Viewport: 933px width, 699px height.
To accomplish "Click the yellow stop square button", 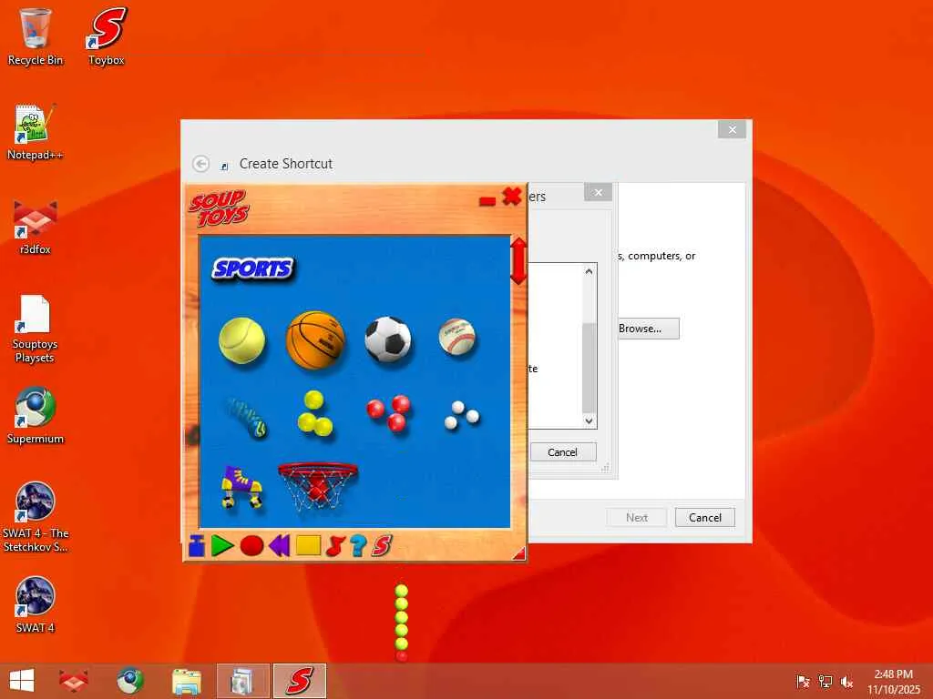I will pos(308,545).
